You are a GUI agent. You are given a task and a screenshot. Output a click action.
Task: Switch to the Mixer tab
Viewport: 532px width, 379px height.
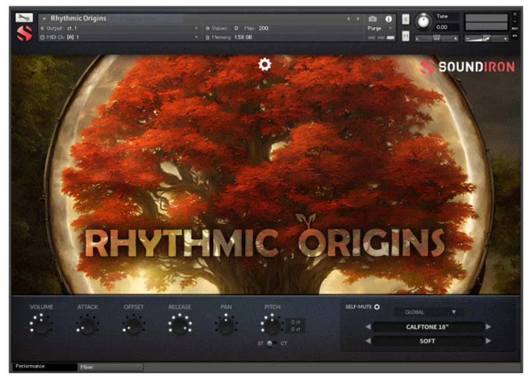[x=111, y=367]
